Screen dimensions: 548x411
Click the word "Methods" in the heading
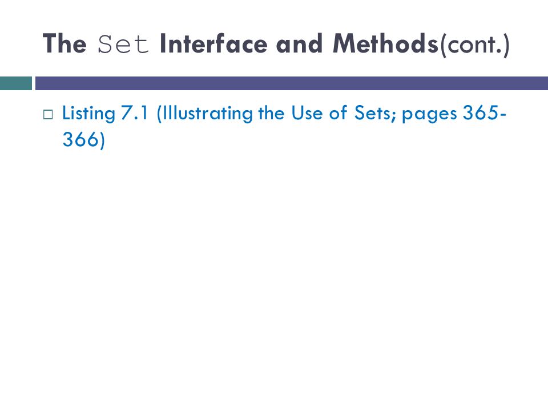385,44
